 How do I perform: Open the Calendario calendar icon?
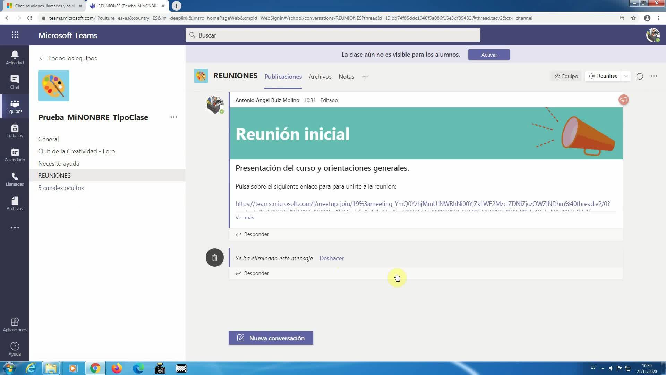[x=15, y=155]
